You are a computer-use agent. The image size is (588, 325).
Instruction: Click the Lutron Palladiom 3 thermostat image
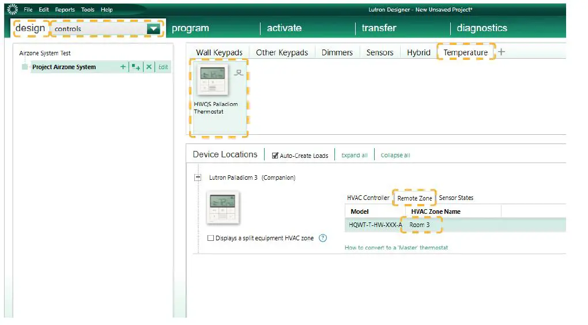pos(223,207)
